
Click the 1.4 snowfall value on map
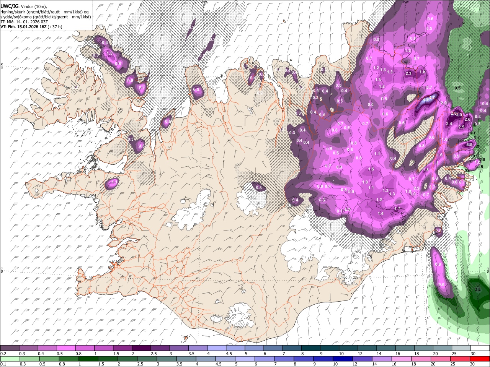[x=381, y=213]
